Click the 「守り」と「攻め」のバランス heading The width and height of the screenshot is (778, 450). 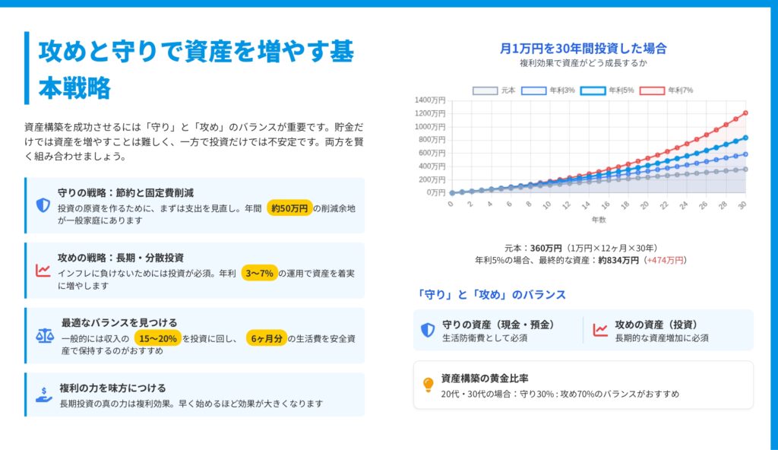coord(492,294)
